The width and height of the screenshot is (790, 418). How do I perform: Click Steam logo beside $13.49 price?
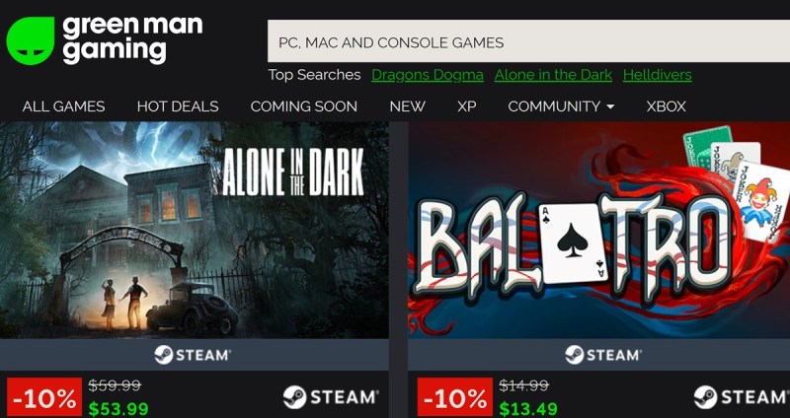coord(742,397)
